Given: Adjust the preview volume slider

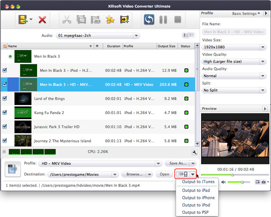Looking at the screenshot, I should click(239, 182).
